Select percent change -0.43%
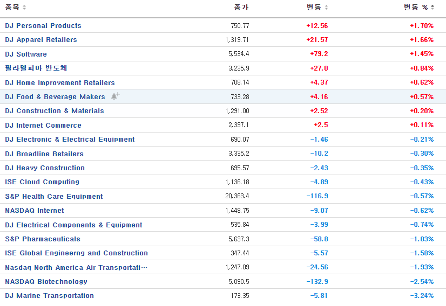The width and height of the screenshot is (446, 306). coord(422,182)
